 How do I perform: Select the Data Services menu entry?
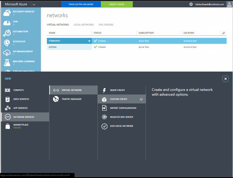pos(25,99)
